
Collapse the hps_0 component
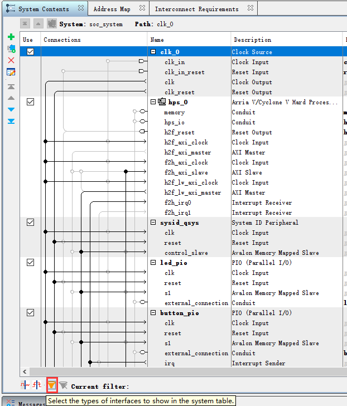[x=153, y=101]
